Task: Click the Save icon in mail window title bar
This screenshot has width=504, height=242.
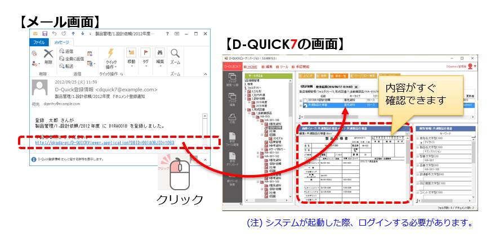Action: [x=45, y=33]
